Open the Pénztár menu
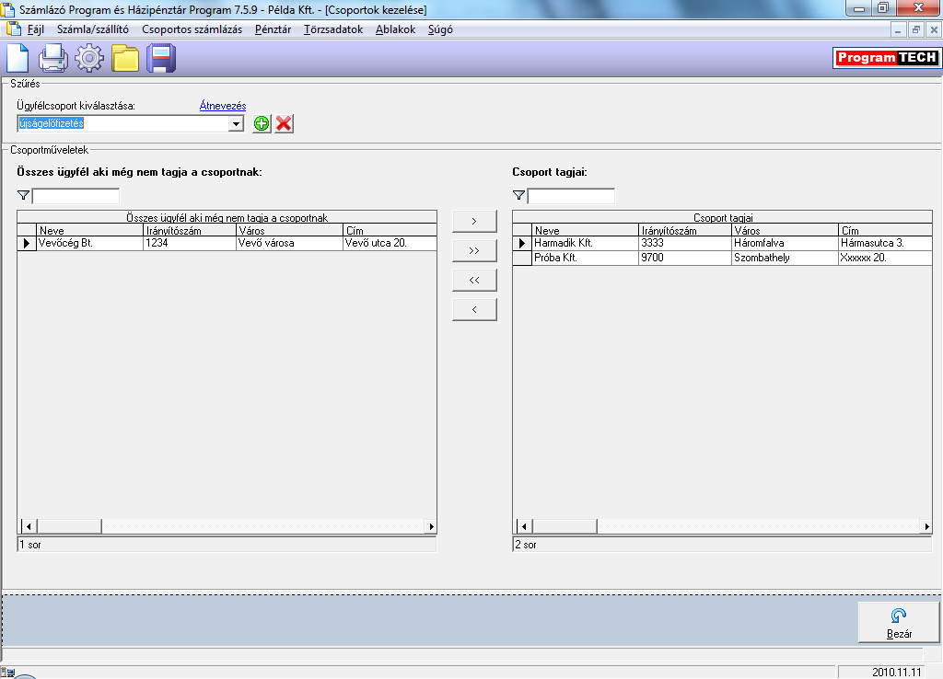Screen dimensions: 943x679 coord(273,29)
